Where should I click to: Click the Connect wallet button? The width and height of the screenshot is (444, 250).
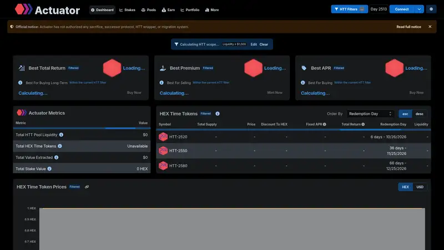pos(401,9)
